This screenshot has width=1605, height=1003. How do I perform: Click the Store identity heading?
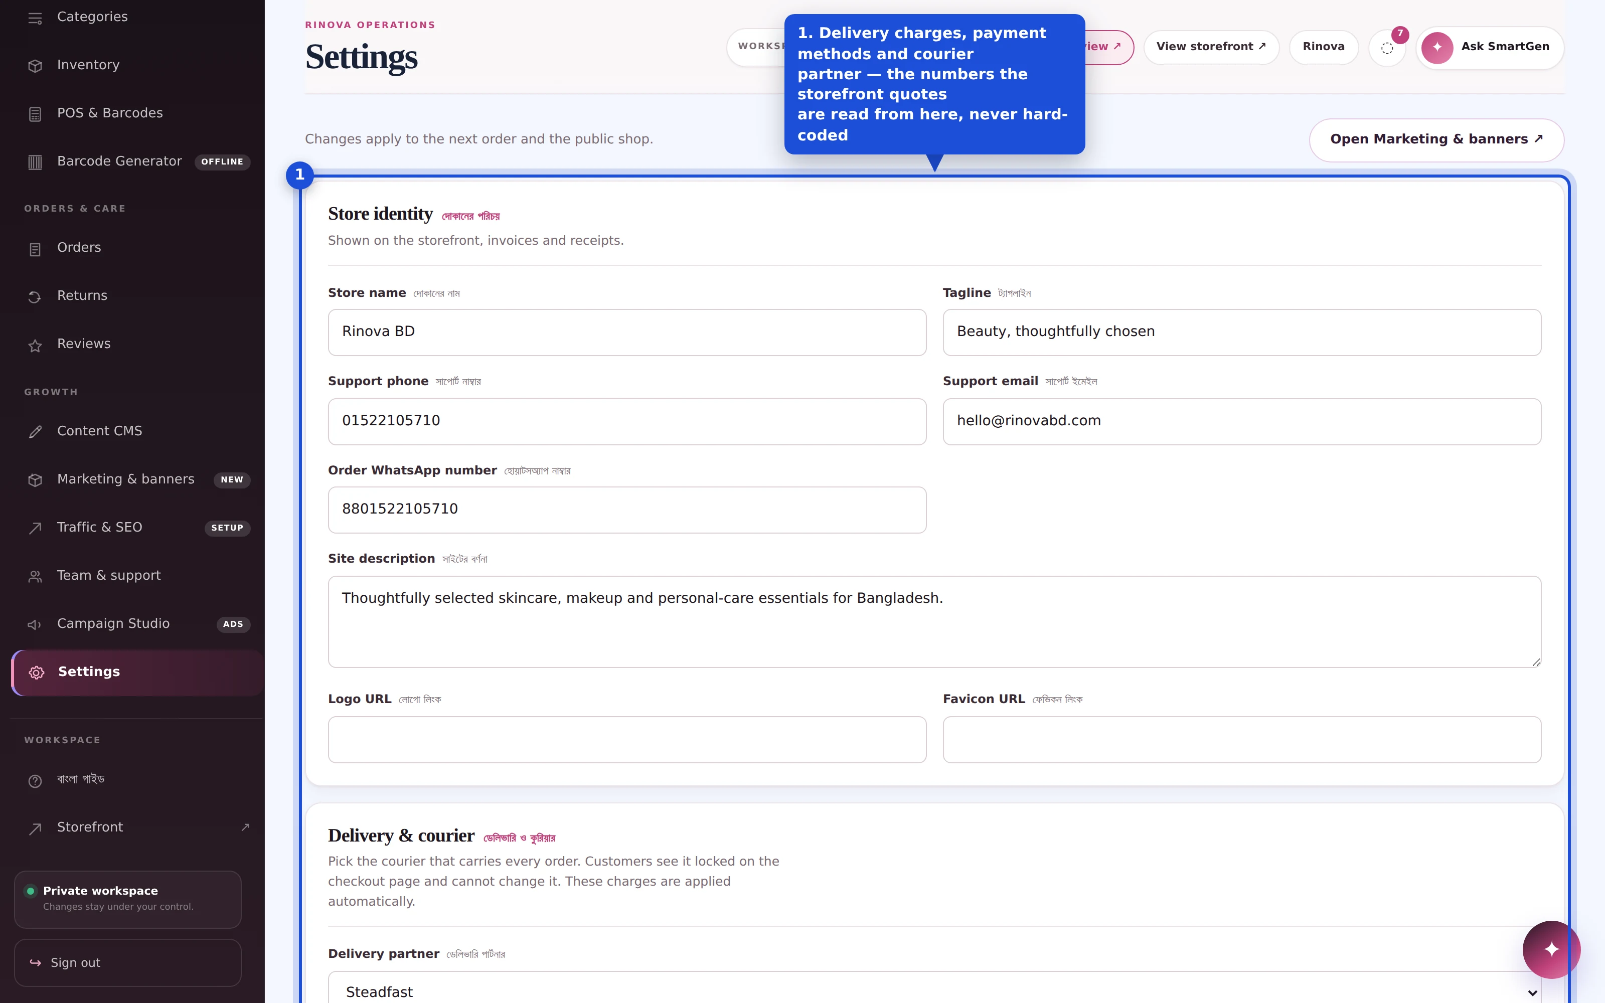380,214
